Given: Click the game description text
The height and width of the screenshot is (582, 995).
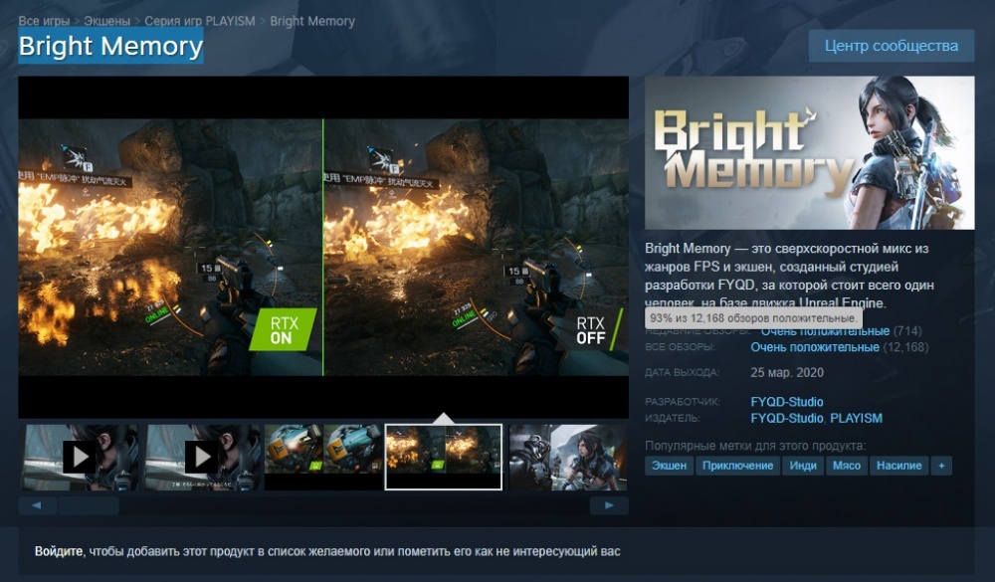Looking at the screenshot, I should coord(789,276).
